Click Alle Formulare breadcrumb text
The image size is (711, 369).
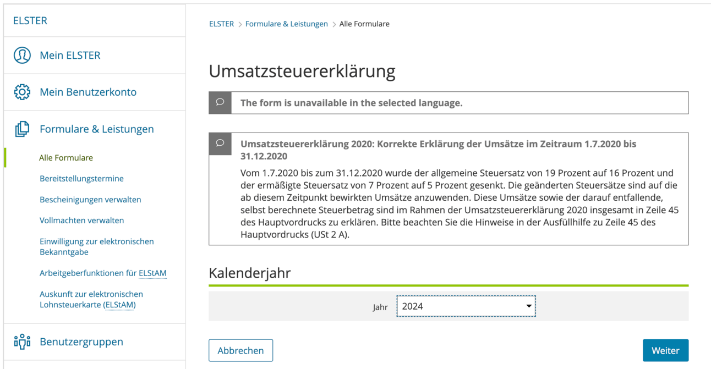pyautogui.click(x=364, y=24)
